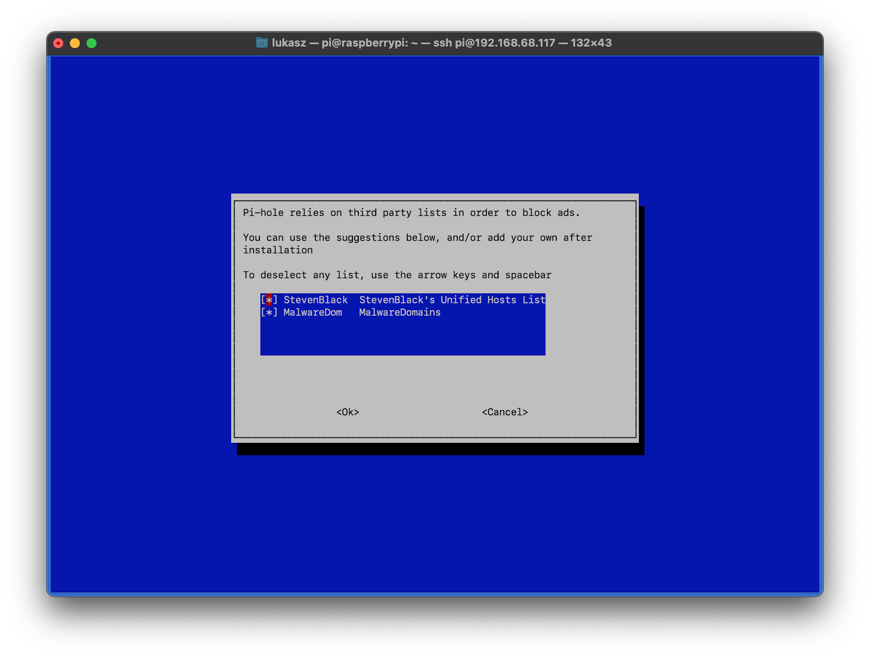Toggle the MalwareDom list checkbox
The width and height of the screenshot is (870, 658).
[x=269, y=312]
